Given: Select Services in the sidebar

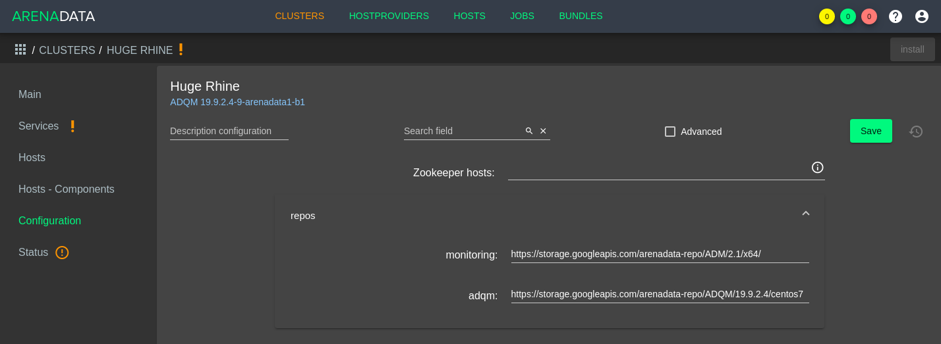Looking at the screenshot, I should coord(39,126).
